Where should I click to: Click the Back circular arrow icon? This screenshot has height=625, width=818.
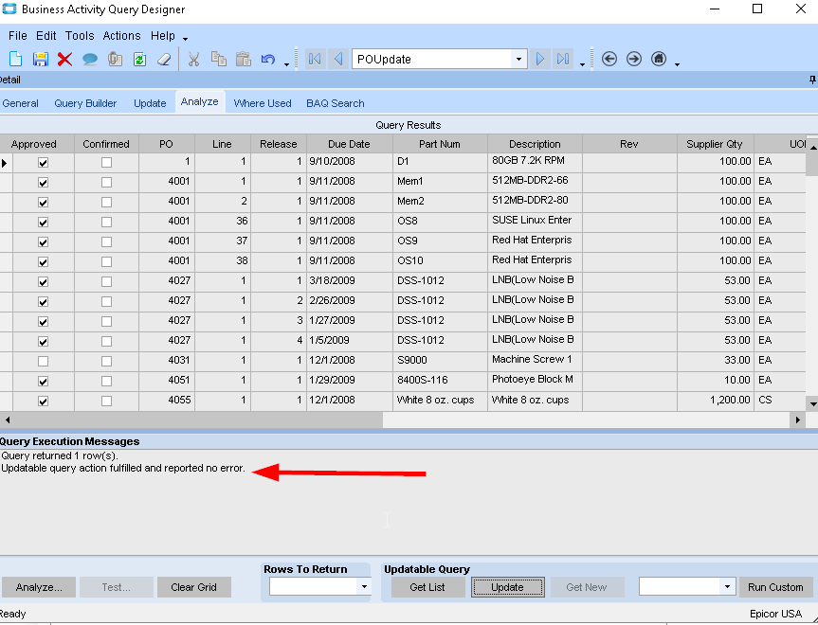609,59
